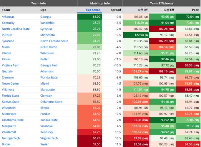Image resolution: width=201 pixels, height=147 pixels.
Task: Select Georgia's 109.10 Def Eff cell
Action: 162,71
